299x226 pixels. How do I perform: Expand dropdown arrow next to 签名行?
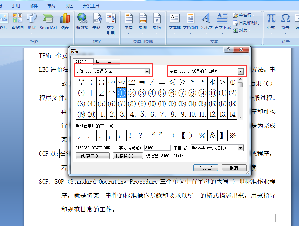(x=254, y=15)
